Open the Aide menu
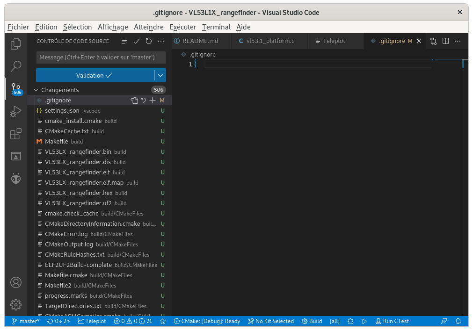This screenshot has height=331, width=473. click(x=243, y=27)
